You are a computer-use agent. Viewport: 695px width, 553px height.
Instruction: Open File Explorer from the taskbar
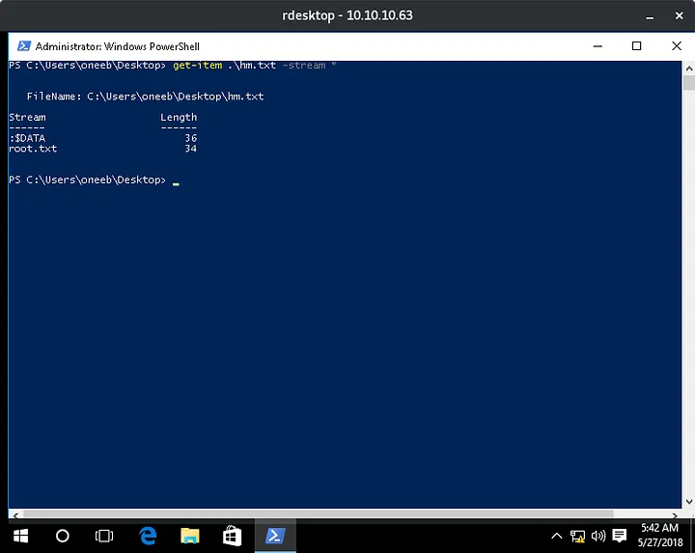tap(190, 536)
